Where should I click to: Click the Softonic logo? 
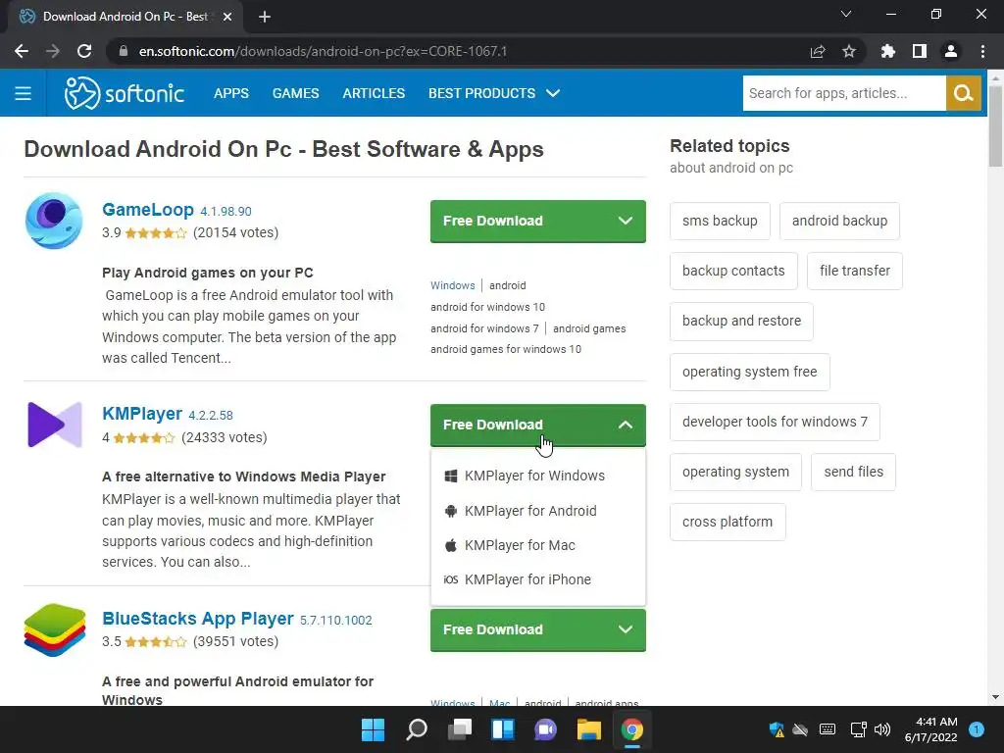[x=125, y=93]
